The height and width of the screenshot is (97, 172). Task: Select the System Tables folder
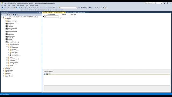(15, 47)
